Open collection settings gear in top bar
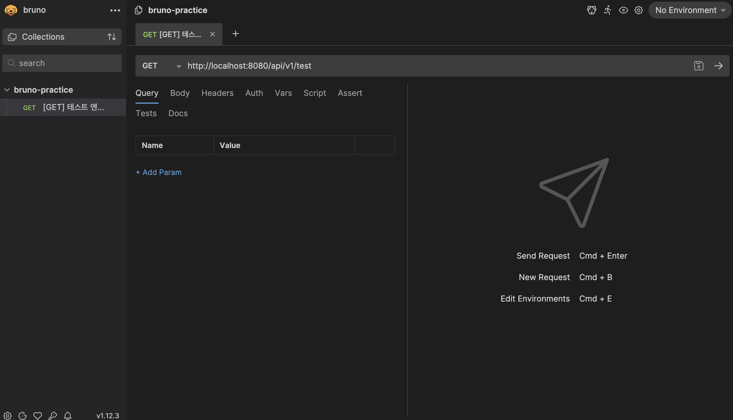 coord(638,10)
